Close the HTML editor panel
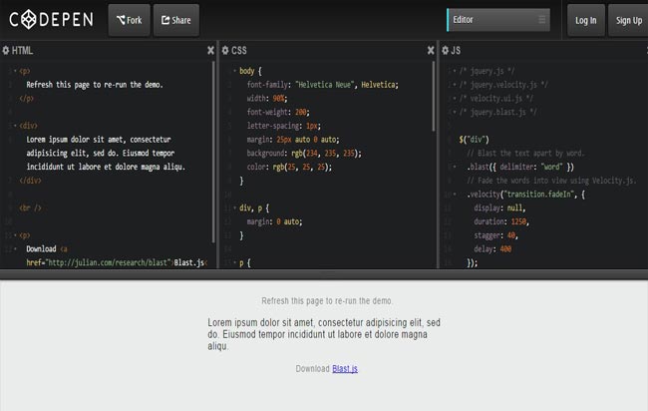 point(210,51)
